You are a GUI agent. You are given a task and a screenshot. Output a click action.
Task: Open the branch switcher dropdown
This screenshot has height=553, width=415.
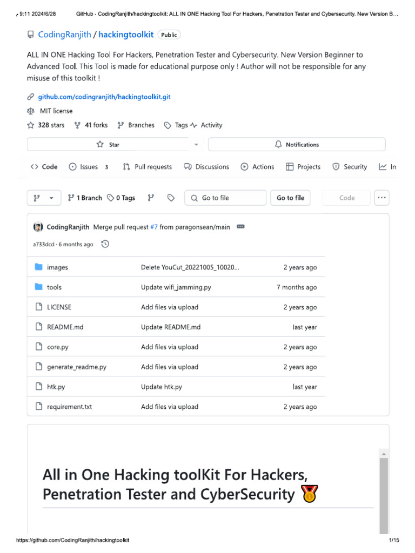pos(43,198)
